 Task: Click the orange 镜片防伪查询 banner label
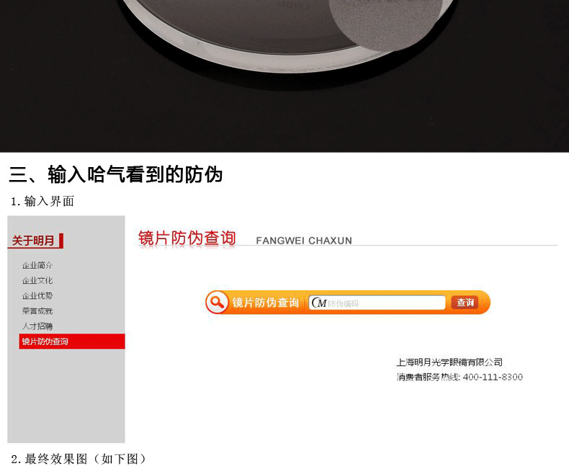[265, 303]
